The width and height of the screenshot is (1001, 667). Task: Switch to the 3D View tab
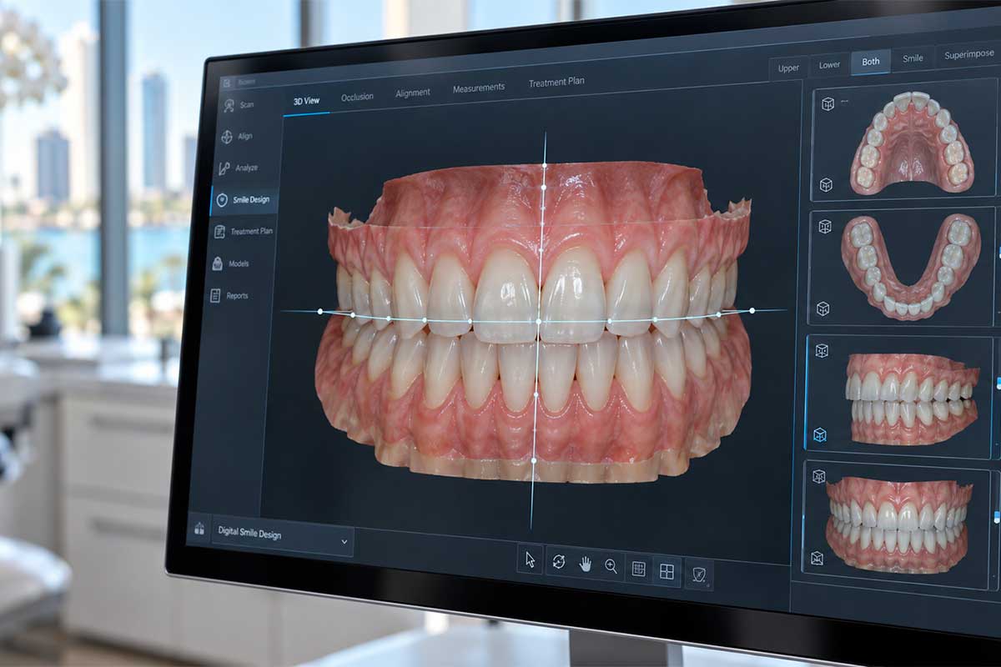click(306, 101)
